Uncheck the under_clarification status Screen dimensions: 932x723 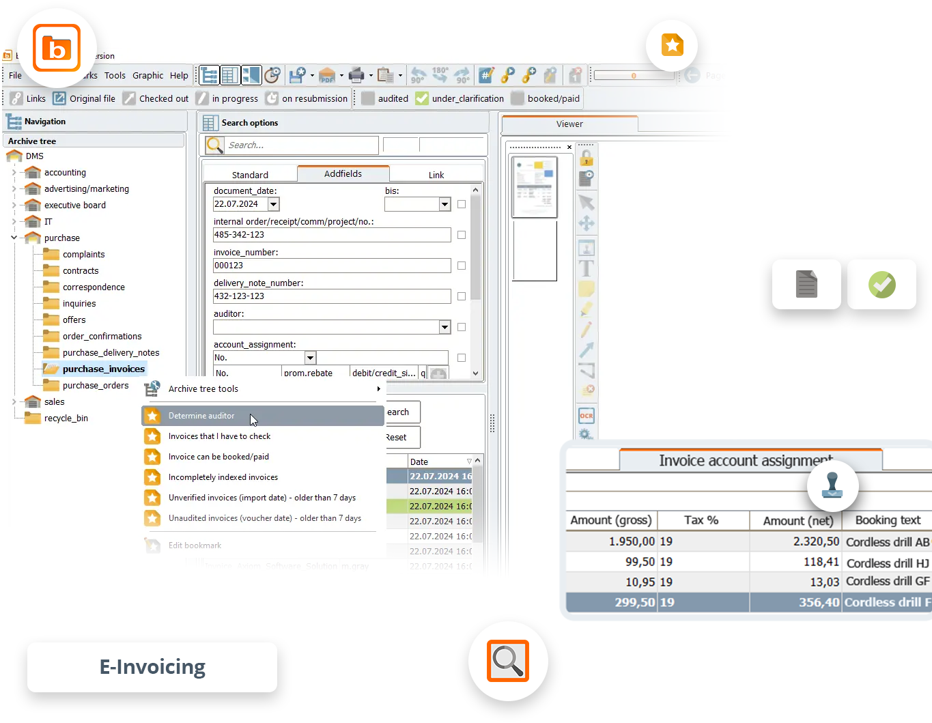pos(421,98)
